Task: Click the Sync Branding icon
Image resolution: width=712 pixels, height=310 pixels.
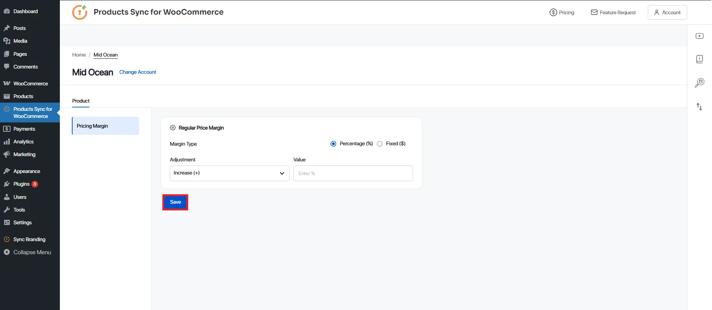Action: pos(7,239)
